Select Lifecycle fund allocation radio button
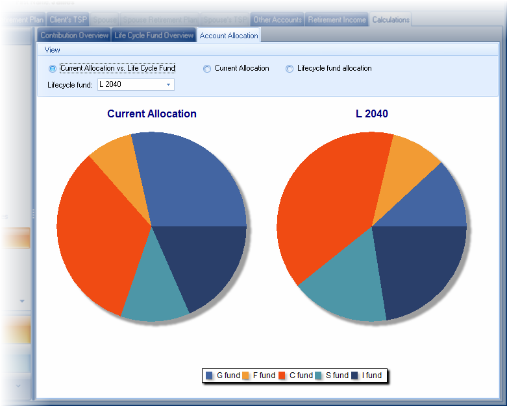 click(290, 69)
